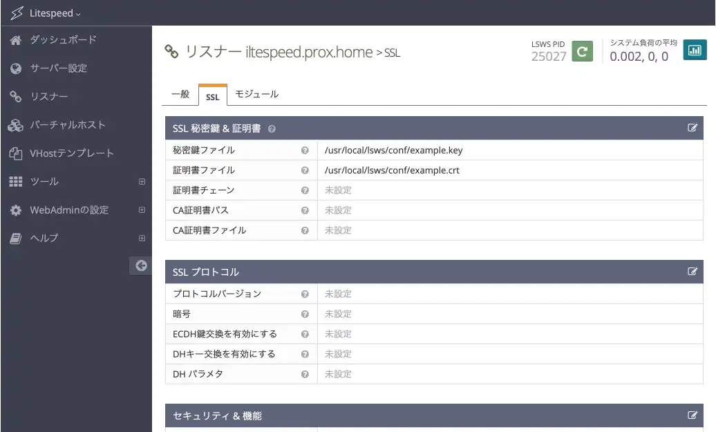
Task: Expand the WebAdminの設定 submenu plus icon
Action: [142, 209]
